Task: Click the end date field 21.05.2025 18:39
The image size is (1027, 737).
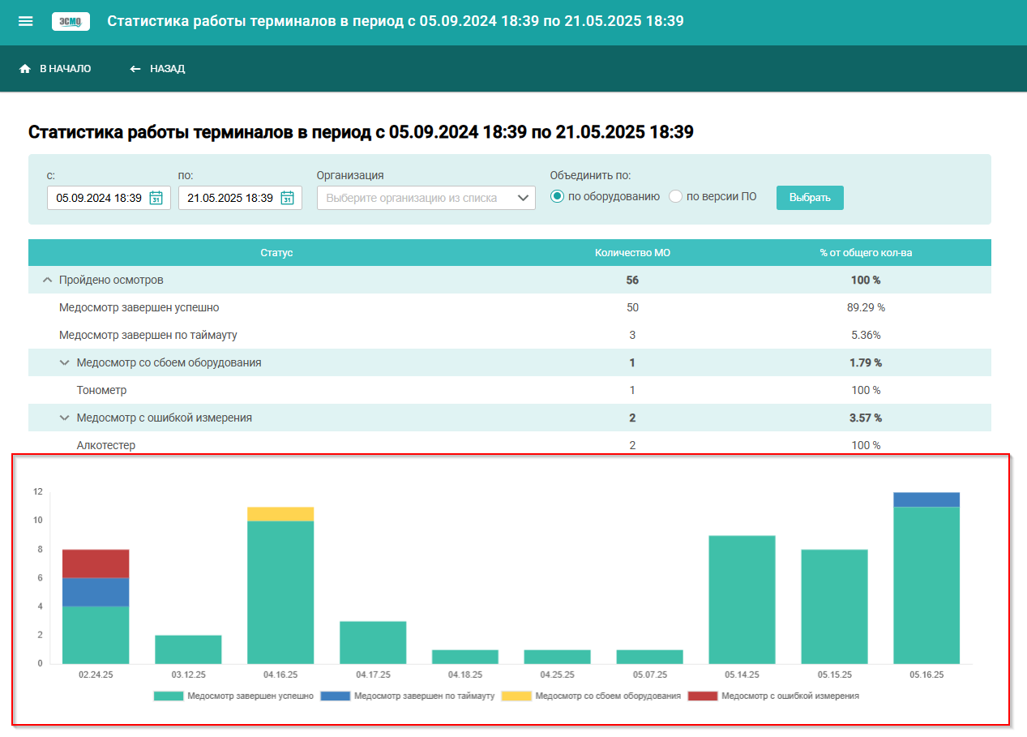Action: pos(240,198)
